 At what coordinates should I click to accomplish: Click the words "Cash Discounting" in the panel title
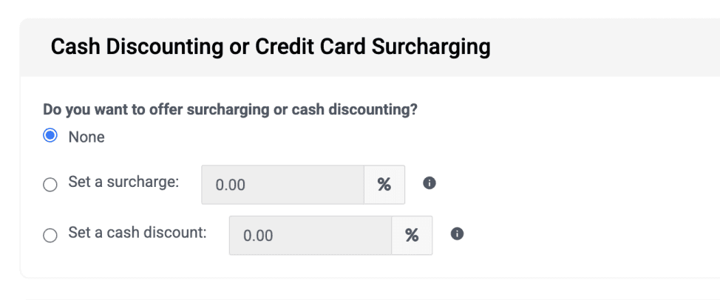point(143,47)
